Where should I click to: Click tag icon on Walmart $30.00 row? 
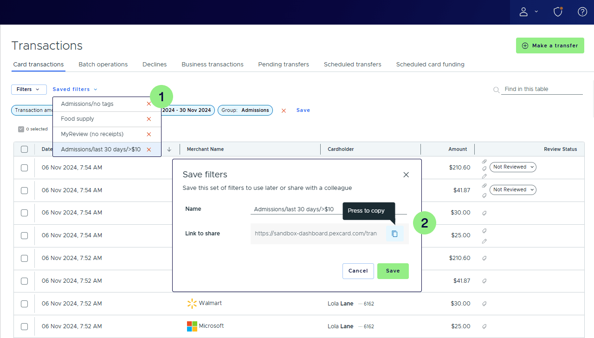tap(484, 304)
